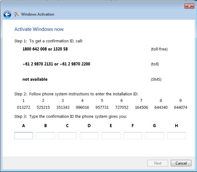Click installation ID block 164506
This screenshot has width=197, height=172.
coord(141,107)
